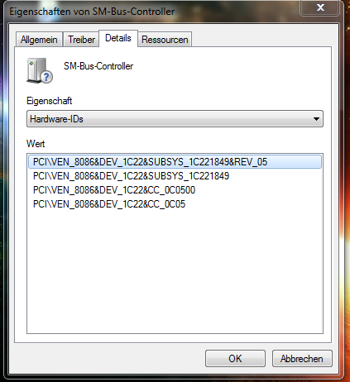Open the Hardware-IDs property combo box
This screenshot has width=350, height=382.
175,119
